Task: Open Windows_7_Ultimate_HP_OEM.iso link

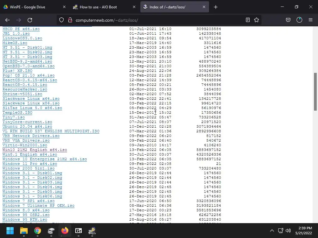Action: click(39, 206)
